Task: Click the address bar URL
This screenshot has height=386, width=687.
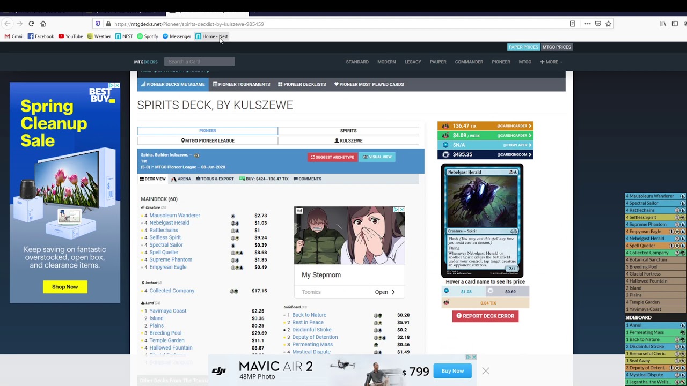Action: 189,24
